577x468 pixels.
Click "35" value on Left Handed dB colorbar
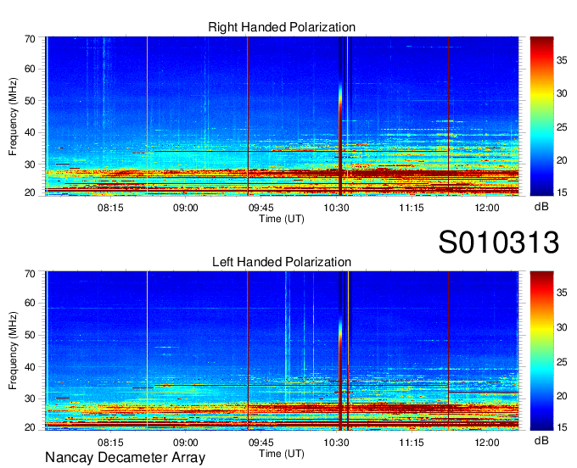[x=562, y=292]
